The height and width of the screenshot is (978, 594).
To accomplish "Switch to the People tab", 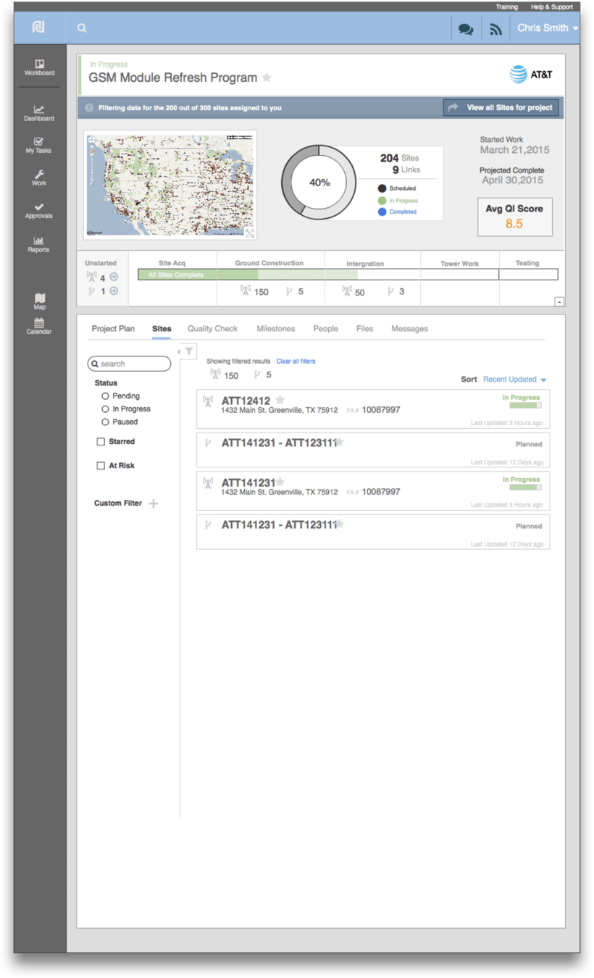I will (x=326, y=329).
